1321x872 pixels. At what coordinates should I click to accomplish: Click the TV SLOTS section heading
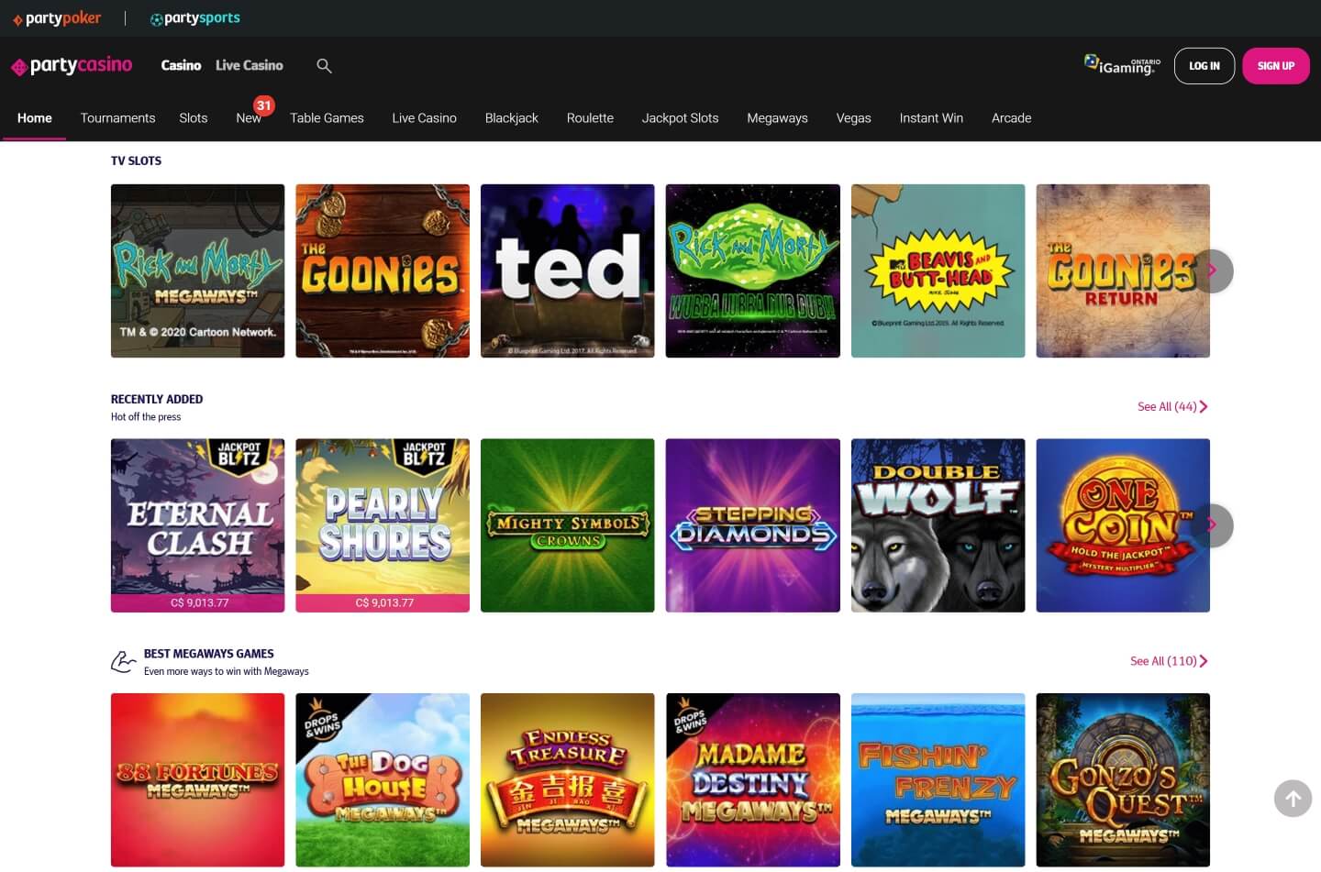[136, 160]
